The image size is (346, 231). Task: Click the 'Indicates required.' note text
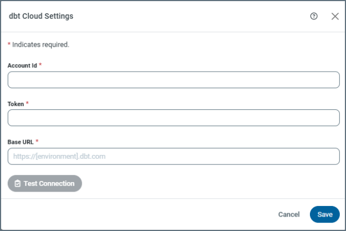point(41,44)
